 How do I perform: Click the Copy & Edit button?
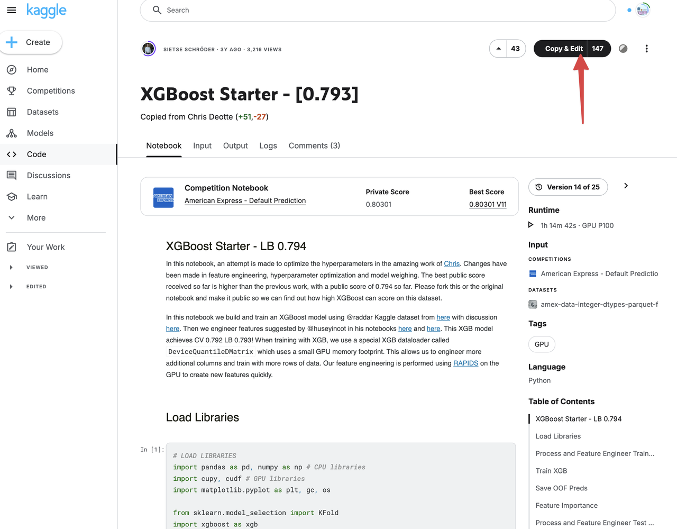click(561, 49)
